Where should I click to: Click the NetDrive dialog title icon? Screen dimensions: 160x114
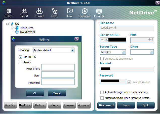13,39
